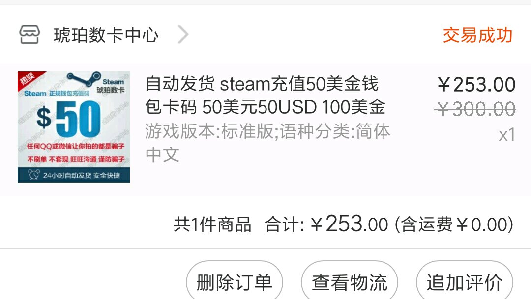Expand shop via chevron arrow next to 琥珀数卡中心

click(183, 35)
